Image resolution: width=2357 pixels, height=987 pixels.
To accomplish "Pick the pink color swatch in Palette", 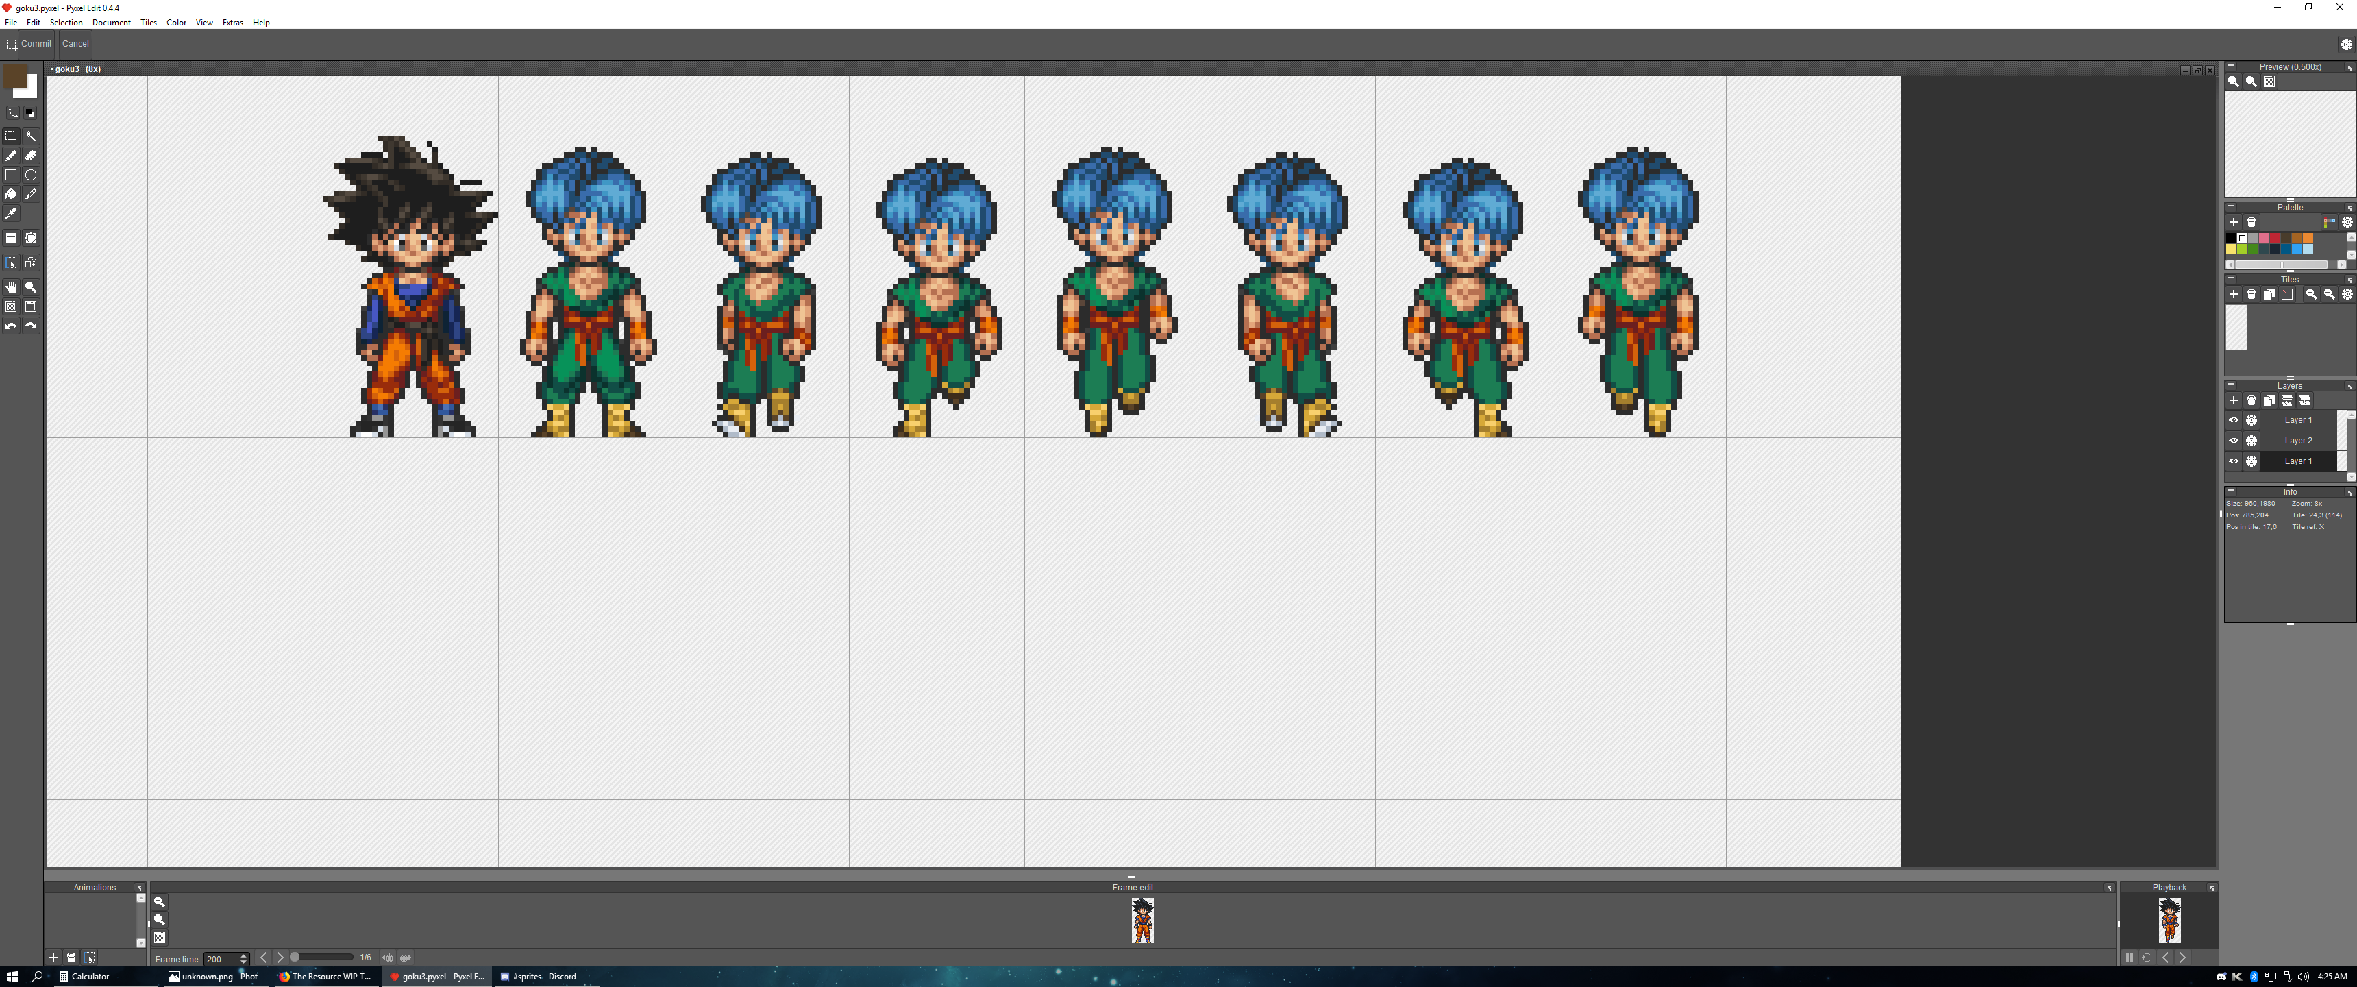I will pos(2264,239).
